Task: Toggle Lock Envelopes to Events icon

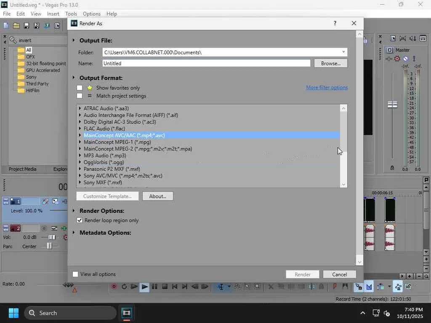Action: pyautogui.click(x=398, y=287)
